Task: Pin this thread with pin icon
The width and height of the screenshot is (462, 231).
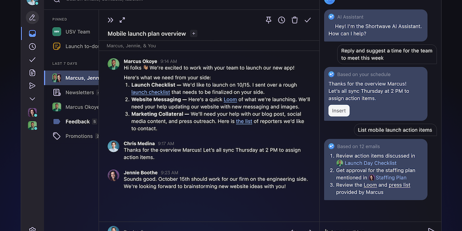Action: pyautogui.click(x=268, y=20)
